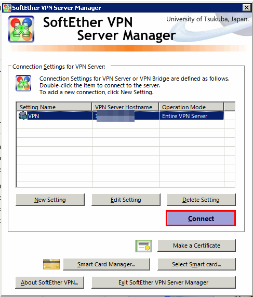The image size is (253, 297).
Task: Click Entire VPN Server cell
Action: 191,116
